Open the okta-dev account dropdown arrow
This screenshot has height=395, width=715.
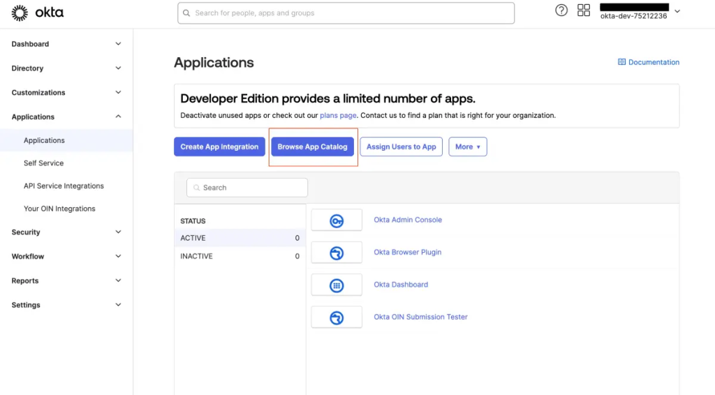click(x=677, y=11)
